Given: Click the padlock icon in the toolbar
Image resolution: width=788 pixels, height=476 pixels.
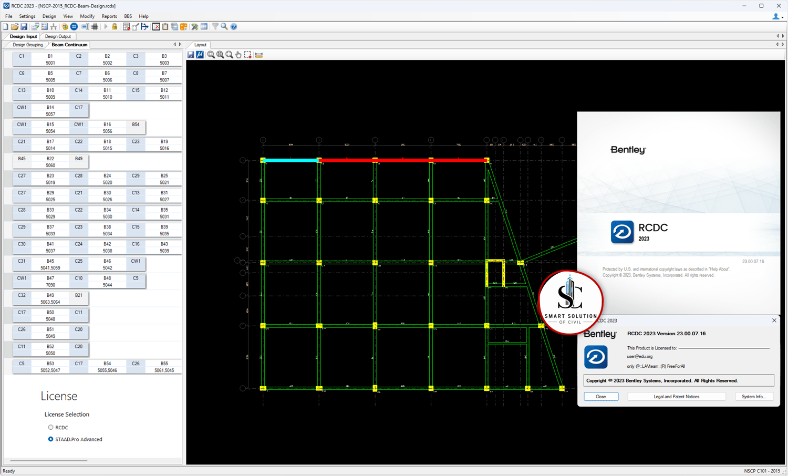Looking at the screenshot, I should [x=115, y=27].
